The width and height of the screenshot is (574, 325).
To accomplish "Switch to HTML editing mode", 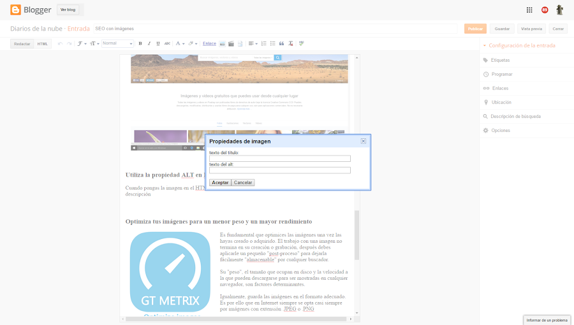I will [43, 44].
